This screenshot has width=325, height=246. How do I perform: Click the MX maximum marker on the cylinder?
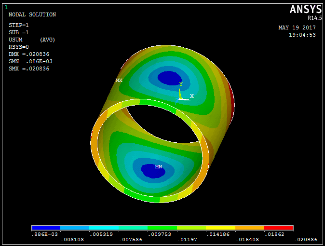click(119, 80)
